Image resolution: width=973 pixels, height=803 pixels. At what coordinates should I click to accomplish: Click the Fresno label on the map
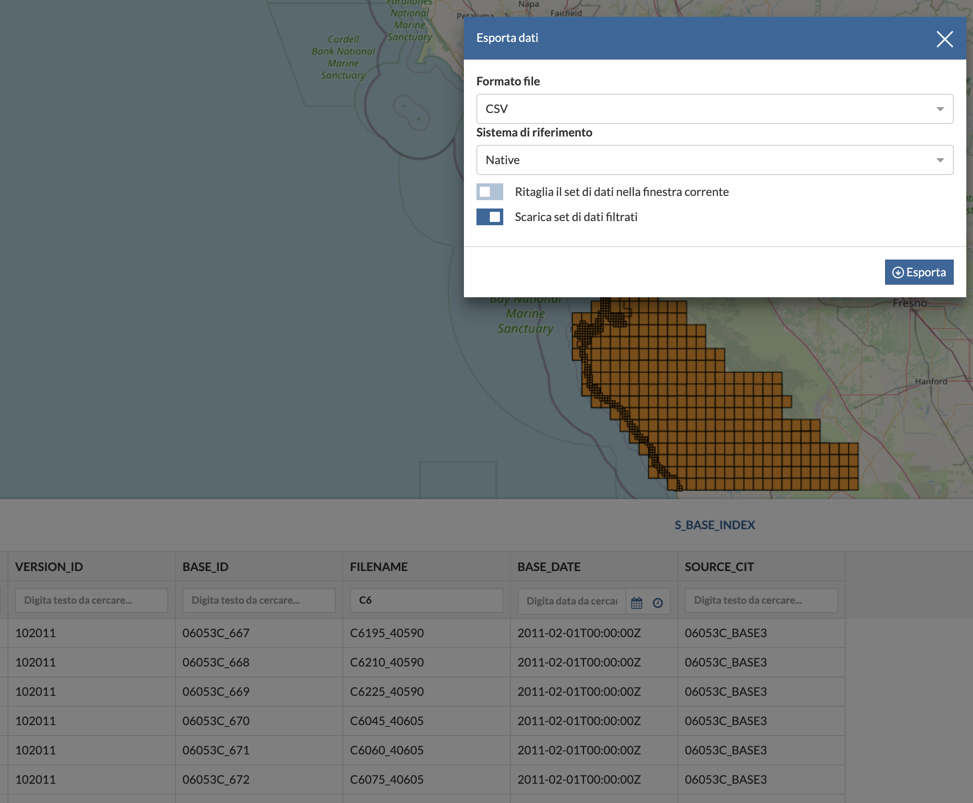910,304
